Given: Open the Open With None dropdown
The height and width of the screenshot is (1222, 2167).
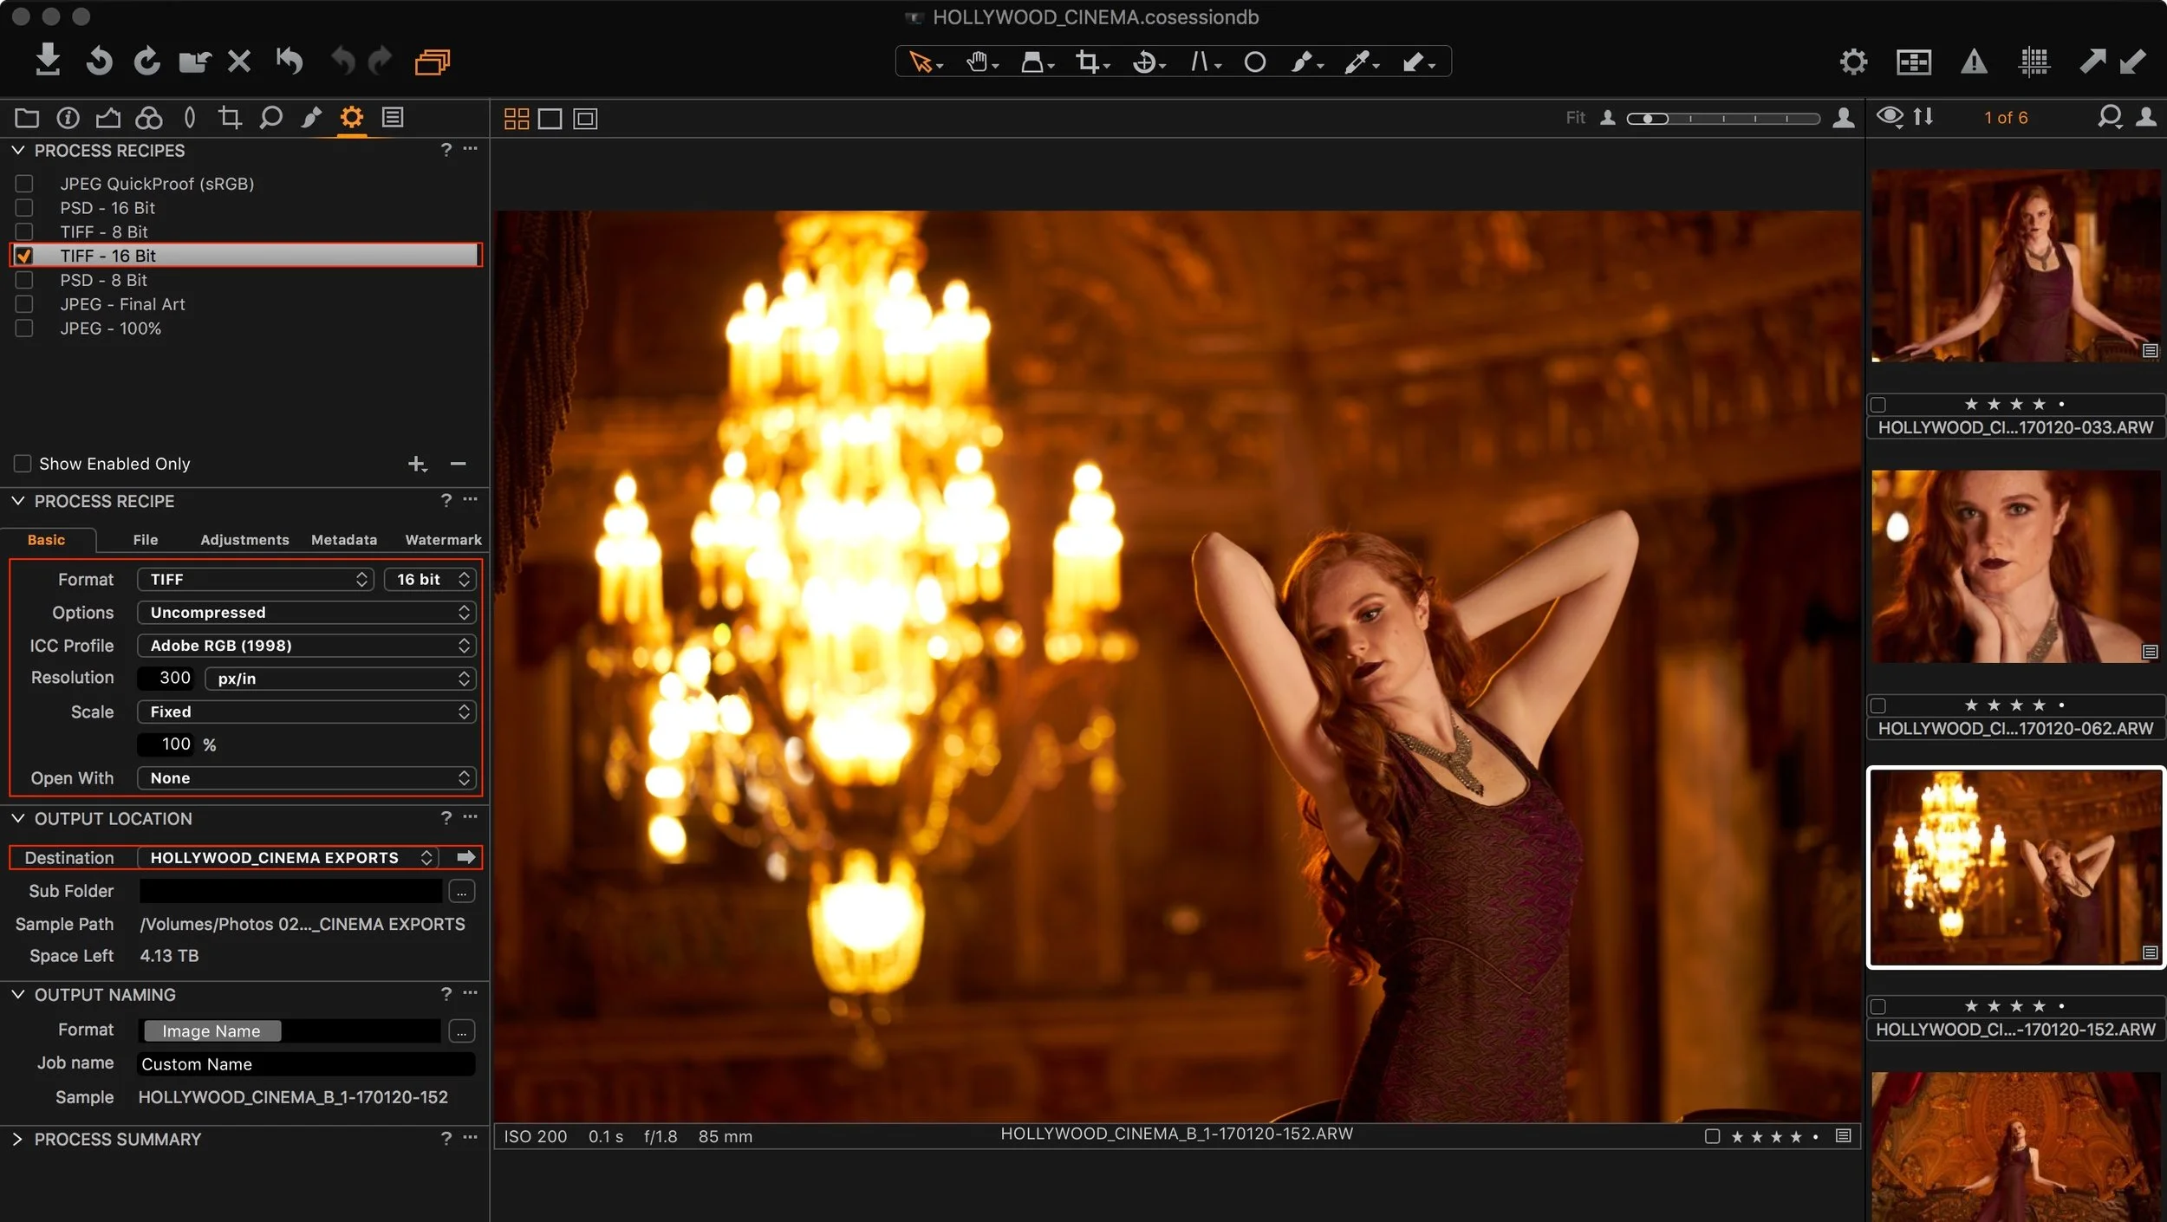Looking at the screenshot, I should click(x=306, y=778).
